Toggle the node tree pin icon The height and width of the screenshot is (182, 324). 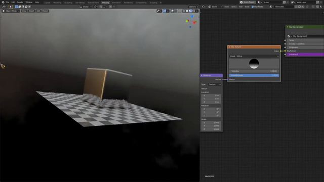[x=307, y=7]
